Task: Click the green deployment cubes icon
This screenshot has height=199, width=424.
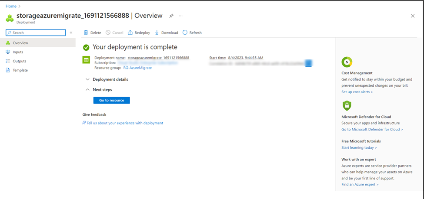Action: click(10, 18)
